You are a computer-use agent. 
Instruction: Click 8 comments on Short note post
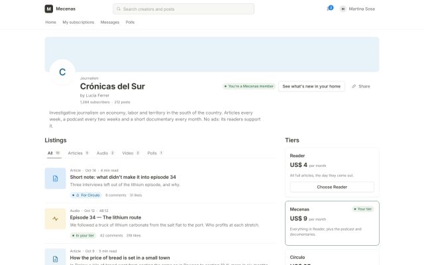[116, 195]
